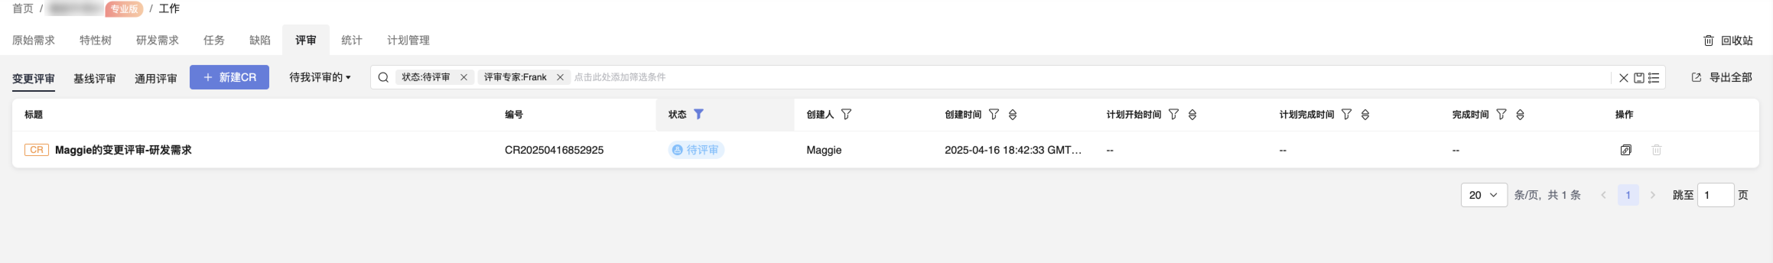Filter by 计划完成时间 funnel icon
This screenshot has height=263, width=1773.
point(1346,114)
